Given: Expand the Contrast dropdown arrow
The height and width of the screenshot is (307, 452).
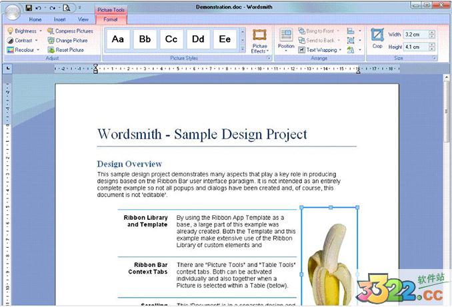Looking at the screenshot, I should [37, 41].
